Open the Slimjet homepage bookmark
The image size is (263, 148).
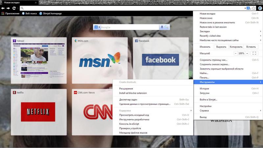pyautogui.click(x=51, y=13)
